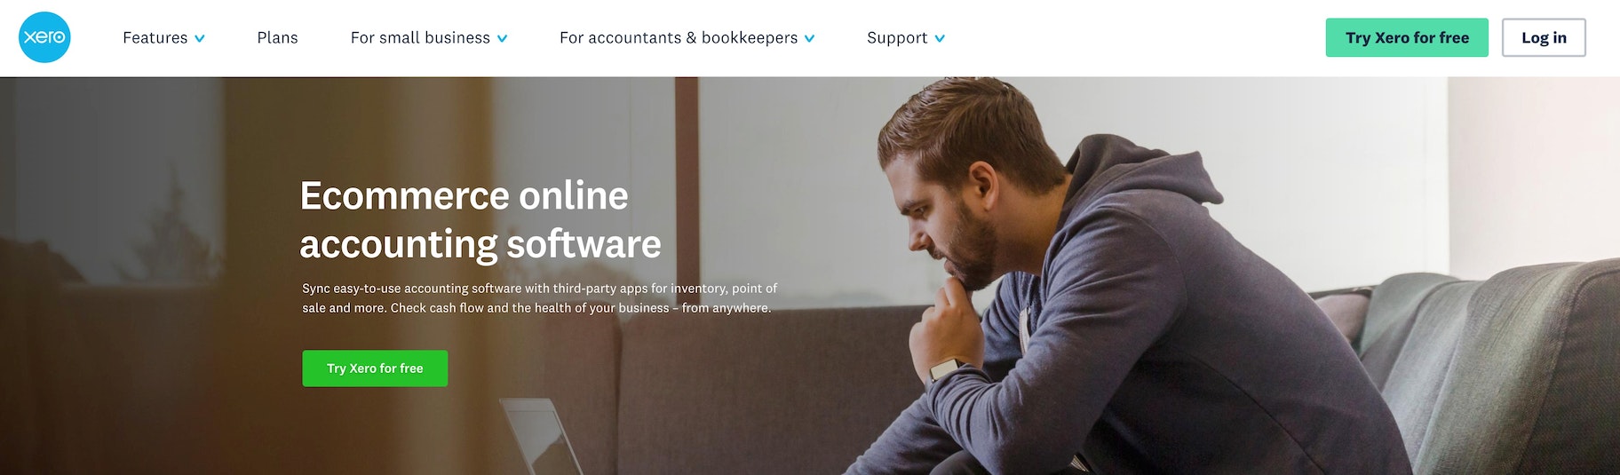
Task: Expand the For small business chevron arrow
Action: coord(503,38)
